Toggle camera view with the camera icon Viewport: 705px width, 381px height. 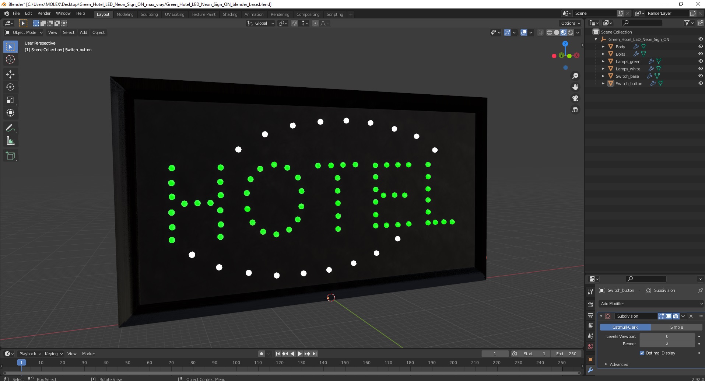point(575,98)
